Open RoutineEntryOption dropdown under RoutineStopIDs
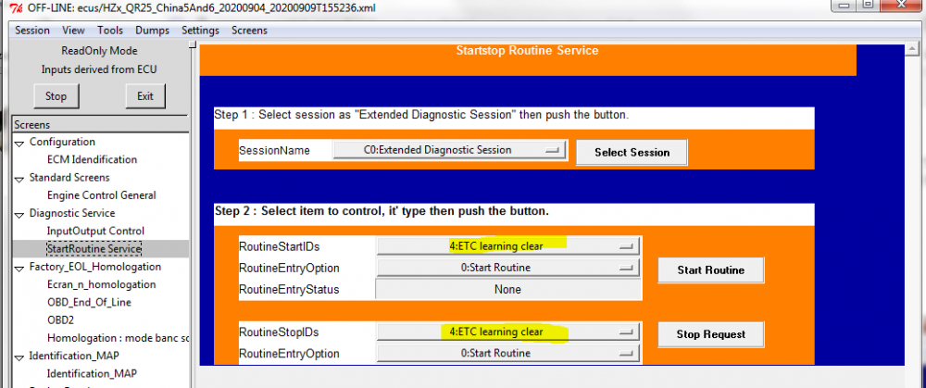 point(507,353)
